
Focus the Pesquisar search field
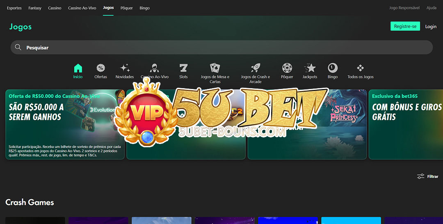[221, 47]
